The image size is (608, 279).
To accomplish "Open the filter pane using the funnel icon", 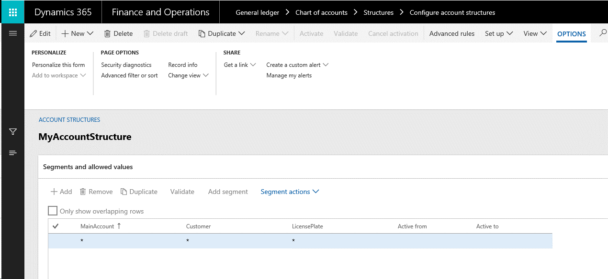I will tap(12, 132).
